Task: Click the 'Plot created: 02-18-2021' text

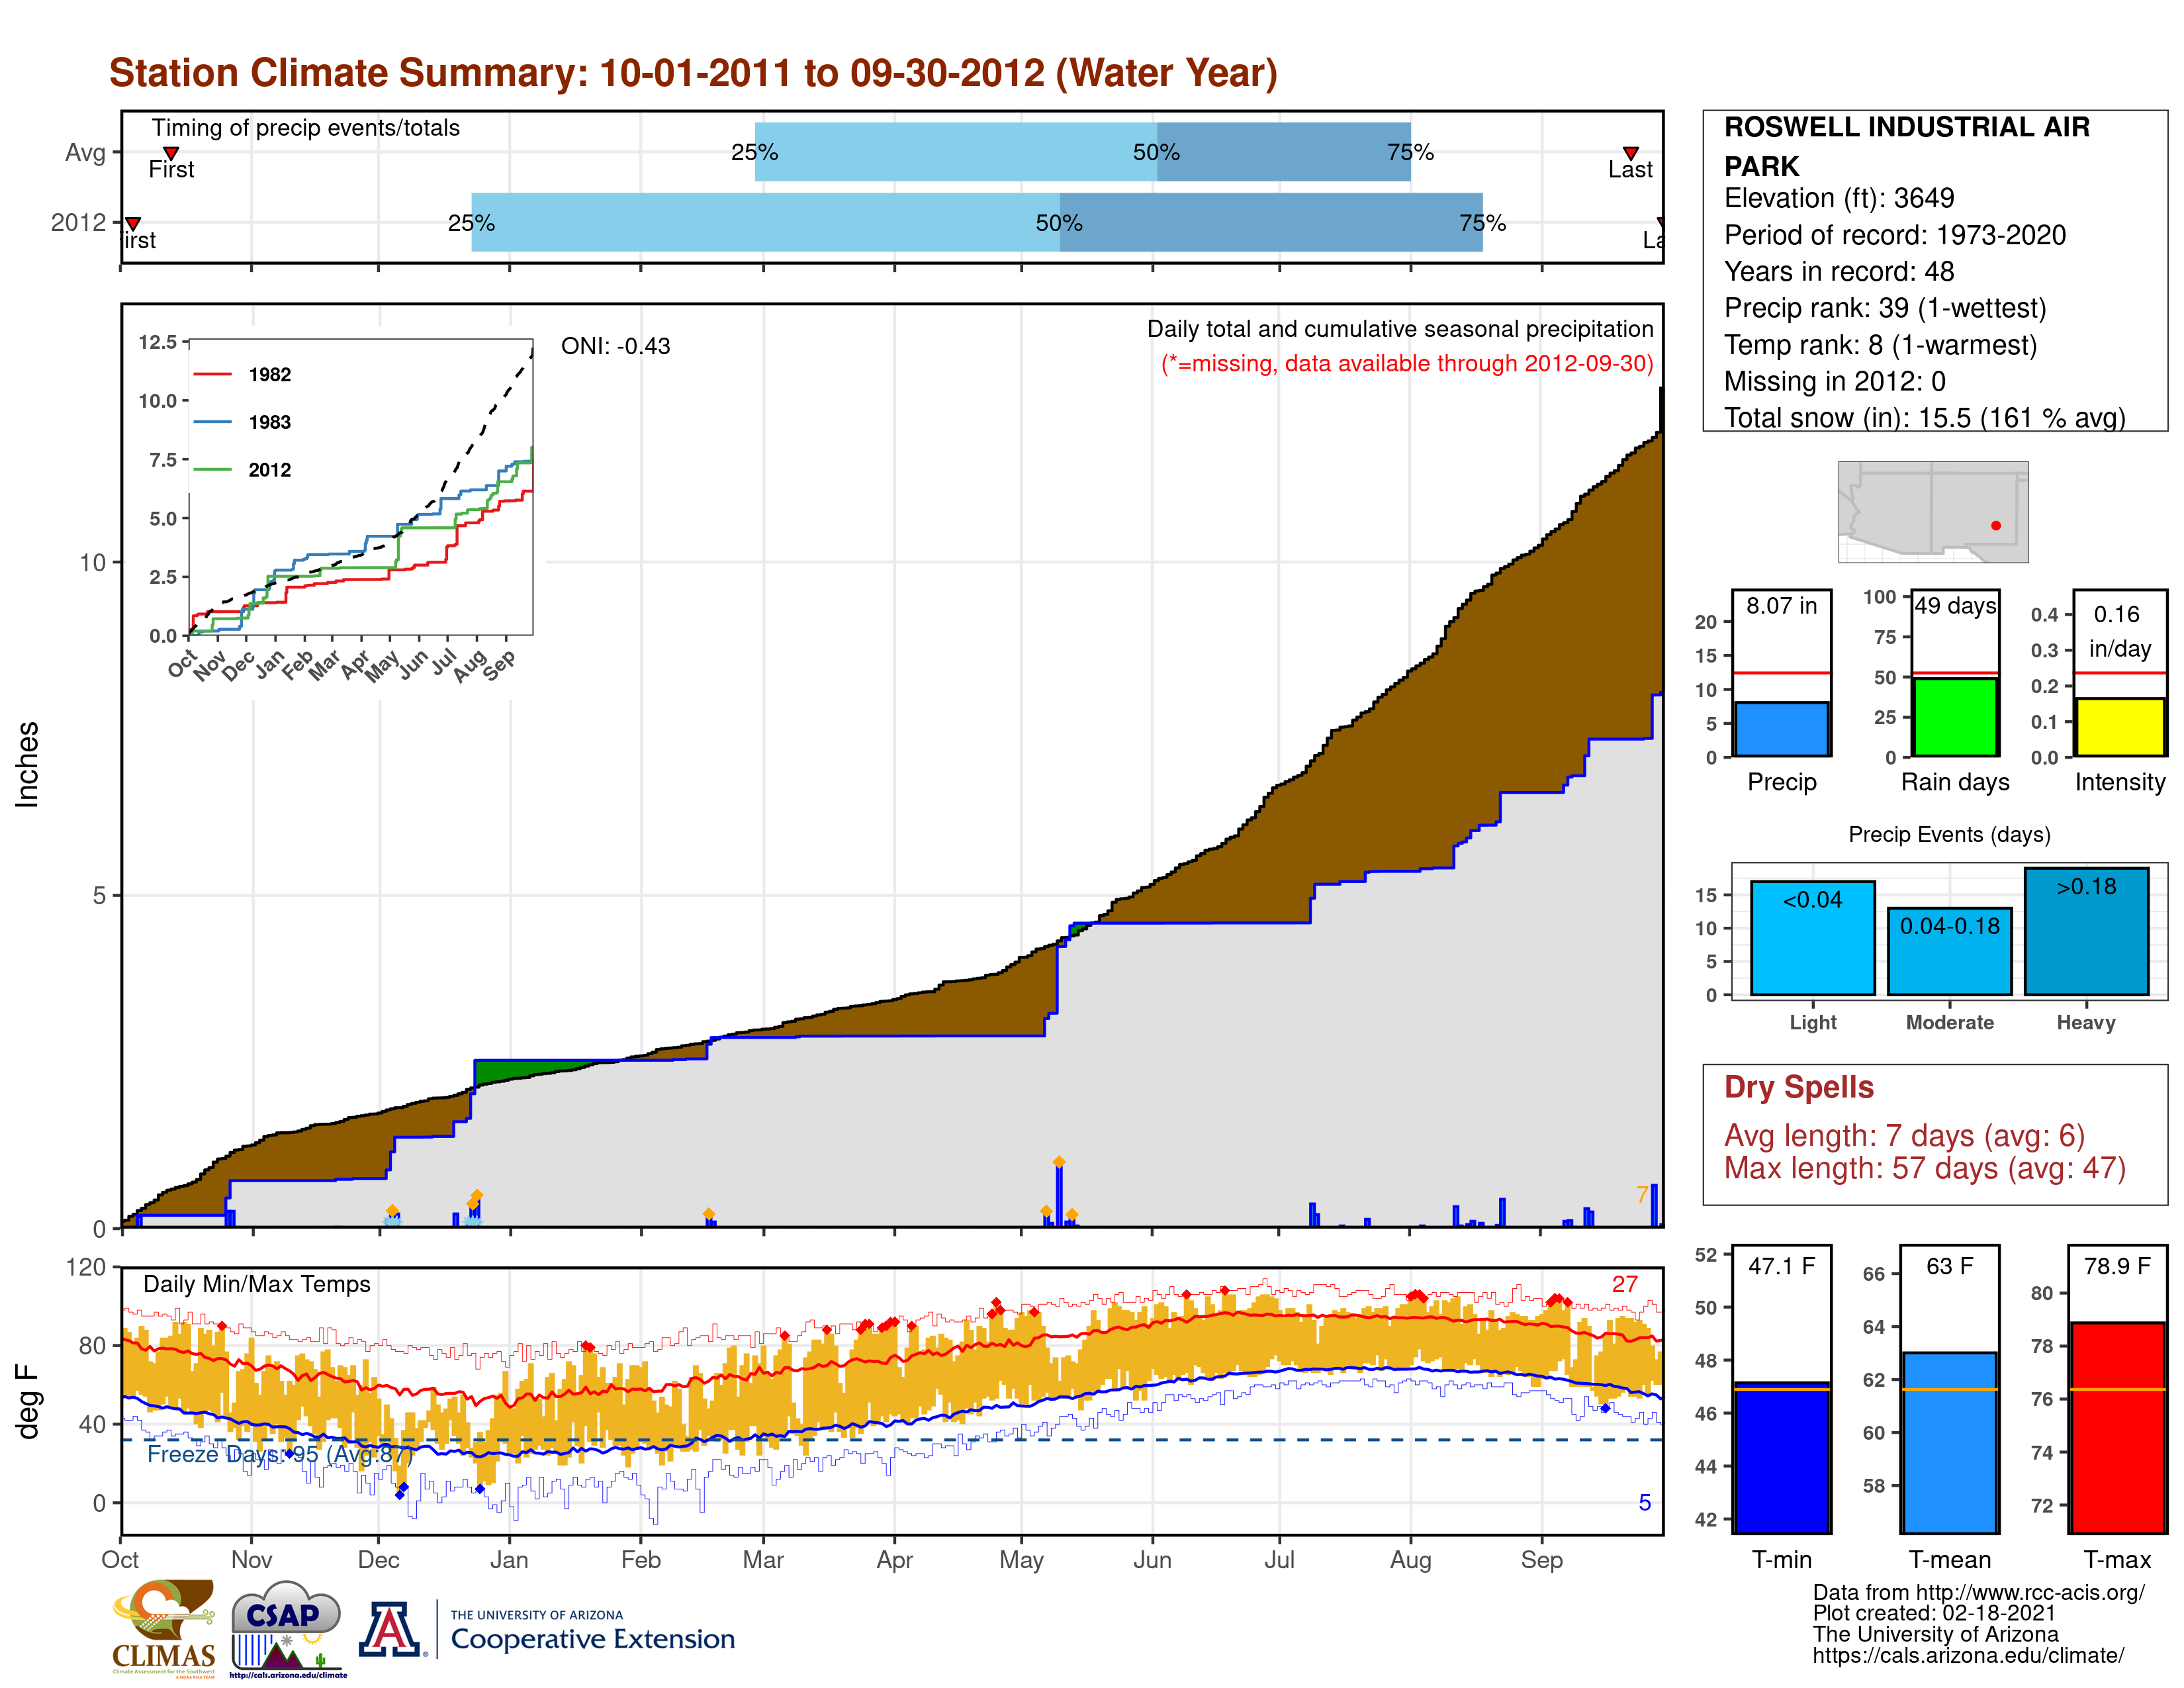Action: click(x=1934, y=1613)
